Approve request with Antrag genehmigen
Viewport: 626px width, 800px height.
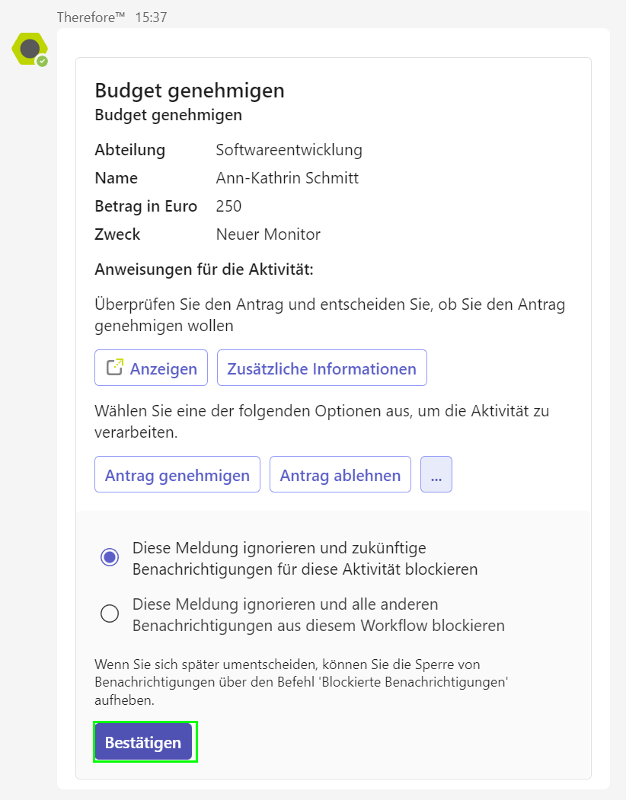point(177,474)
